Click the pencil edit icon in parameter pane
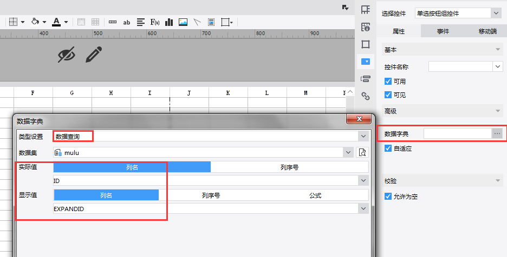This screenshot has width=507, height=257. tap(94, 55)
